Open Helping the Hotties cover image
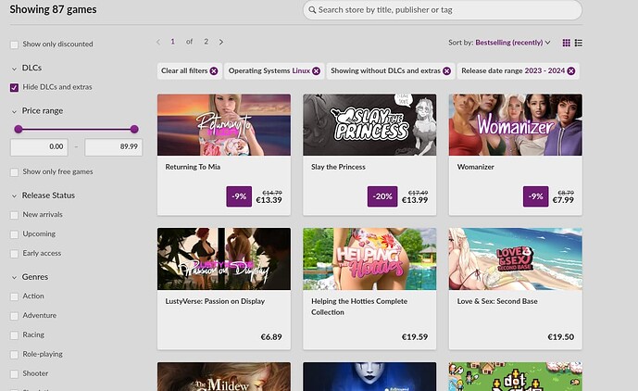This screenshot has width=638, height=391. click(x=369, y=259)
